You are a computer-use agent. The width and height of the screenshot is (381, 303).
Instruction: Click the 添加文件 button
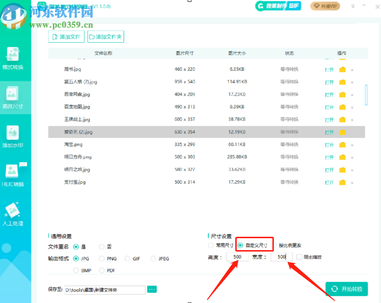tap(66, 36)
